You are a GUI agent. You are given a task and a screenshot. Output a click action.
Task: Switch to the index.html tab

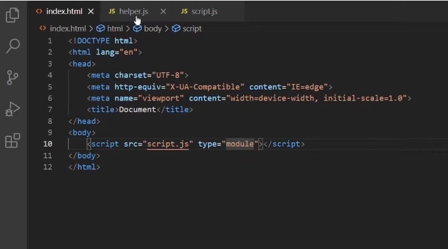[64, 11]
